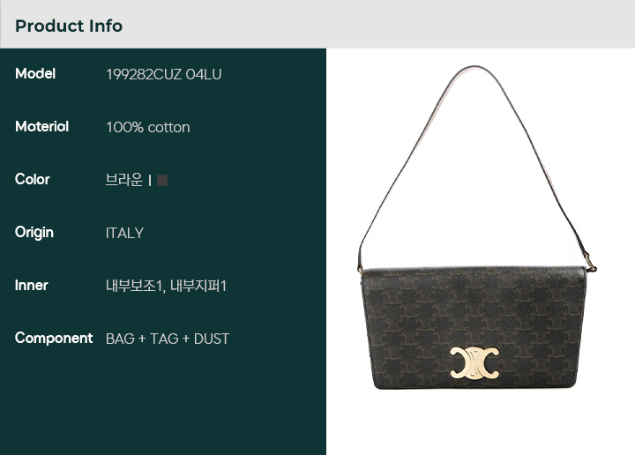Image resolution: width=635 pixels, height=455 pixels.
Task: Select the 100% cotton material text
Action: click(148, 128)
